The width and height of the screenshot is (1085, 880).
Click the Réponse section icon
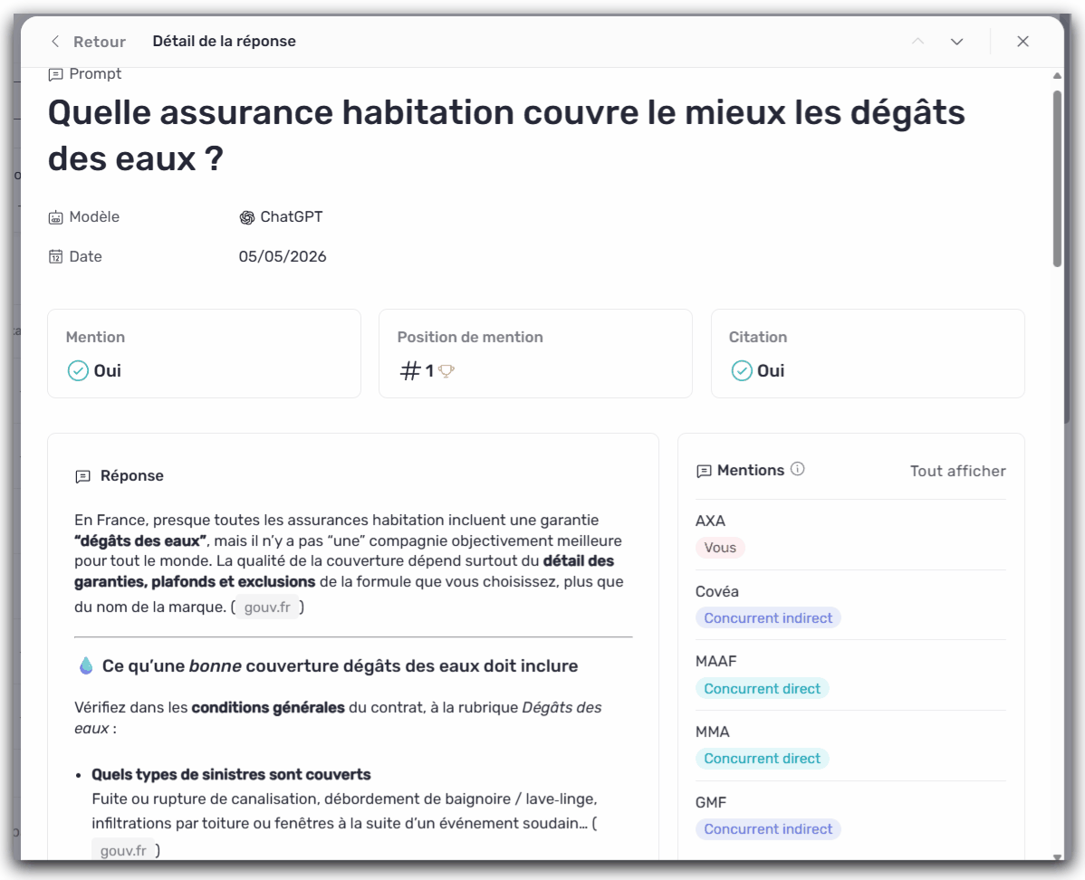(83, 476)
